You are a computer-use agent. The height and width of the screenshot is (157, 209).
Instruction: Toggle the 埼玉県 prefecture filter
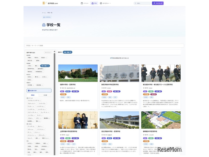point(37,58)
